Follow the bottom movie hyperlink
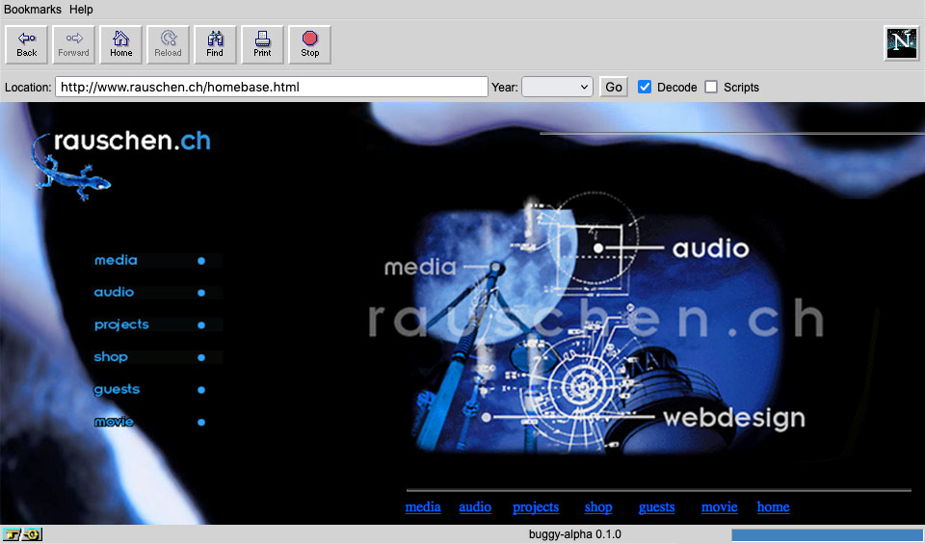The image size is (925, 544). (x=719, y=506)
